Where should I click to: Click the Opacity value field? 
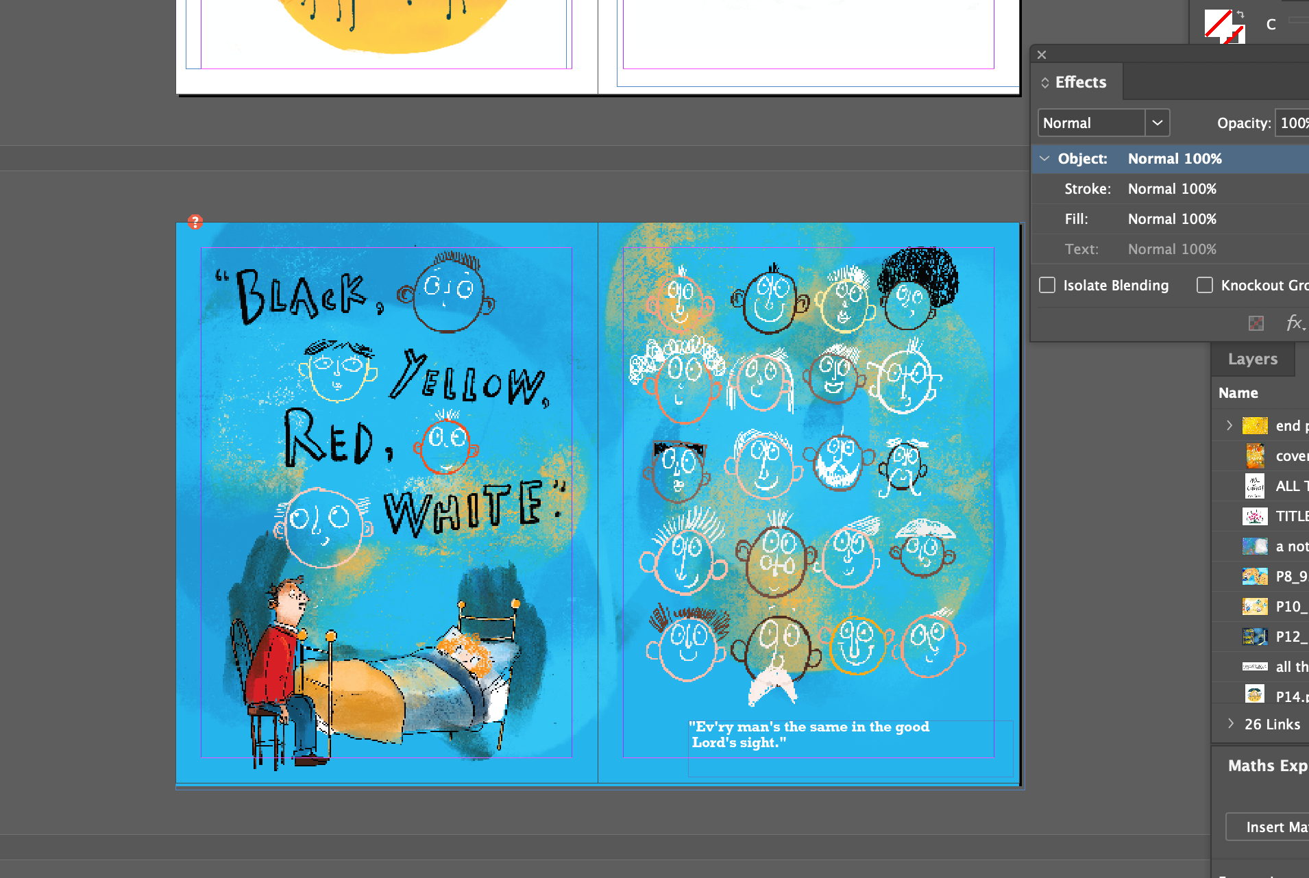pos(1293,123)
